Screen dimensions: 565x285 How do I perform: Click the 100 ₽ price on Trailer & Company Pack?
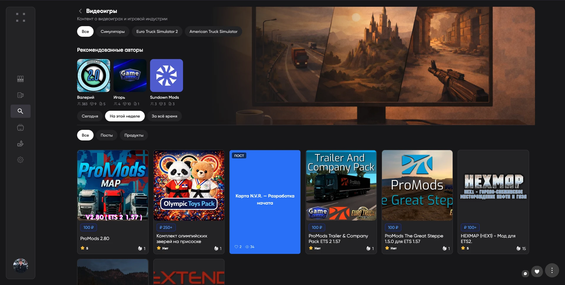click(x=317, y=227)
